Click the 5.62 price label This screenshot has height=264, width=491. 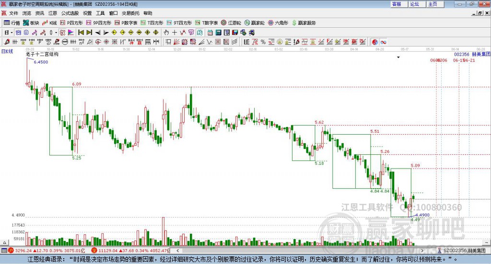pos(319,122)
